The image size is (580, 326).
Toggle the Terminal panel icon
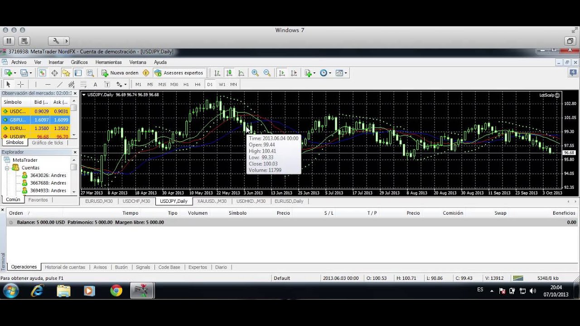pyautogui.click(x=78, y=72)
